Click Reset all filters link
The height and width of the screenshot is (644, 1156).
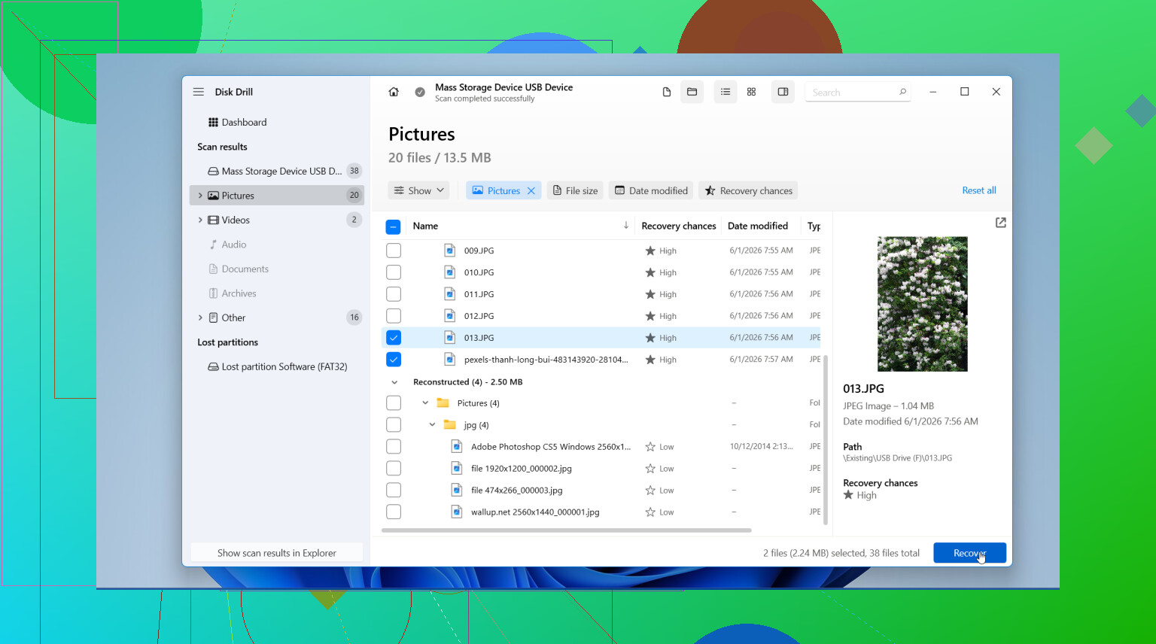[x=978, y=190]
